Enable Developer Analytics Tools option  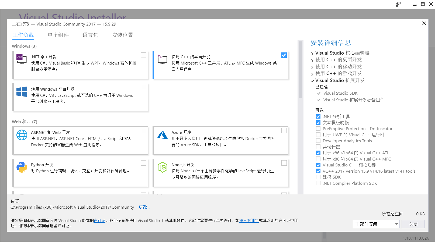tap(318, 141)
